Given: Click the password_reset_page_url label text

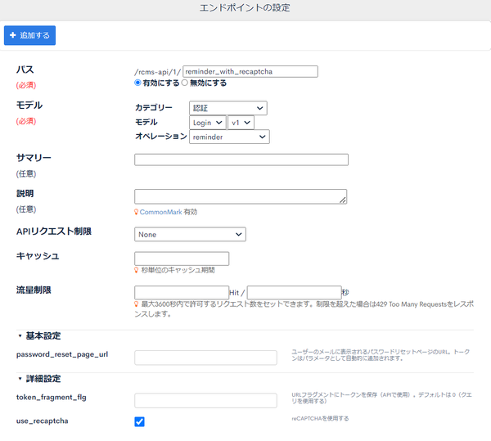Looking at the screenshot, I should [x=62, y=354].
